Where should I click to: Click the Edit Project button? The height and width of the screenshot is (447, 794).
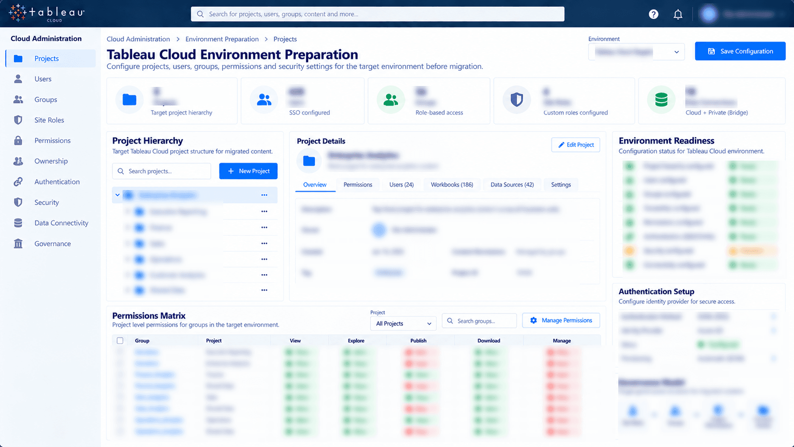576,145
